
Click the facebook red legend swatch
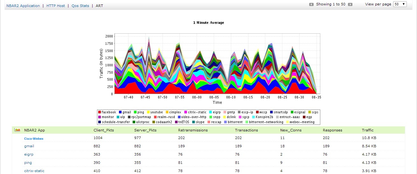(x=100, y=112)
